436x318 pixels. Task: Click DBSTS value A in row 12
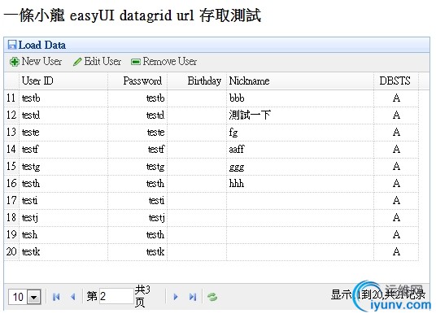396,115
